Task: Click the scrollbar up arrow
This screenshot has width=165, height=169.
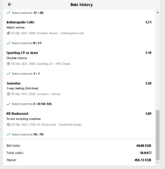Action: (x=157, y=12)
